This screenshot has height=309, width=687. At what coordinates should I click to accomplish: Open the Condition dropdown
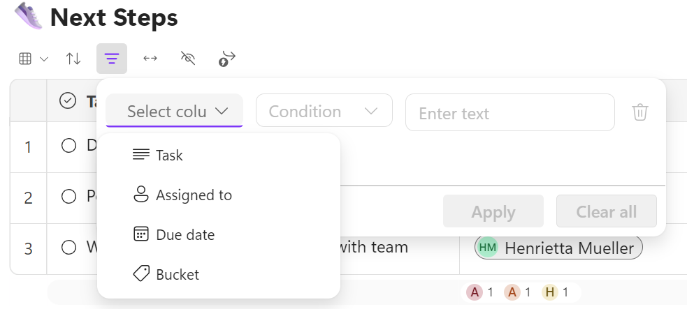(x=324, y=112)
